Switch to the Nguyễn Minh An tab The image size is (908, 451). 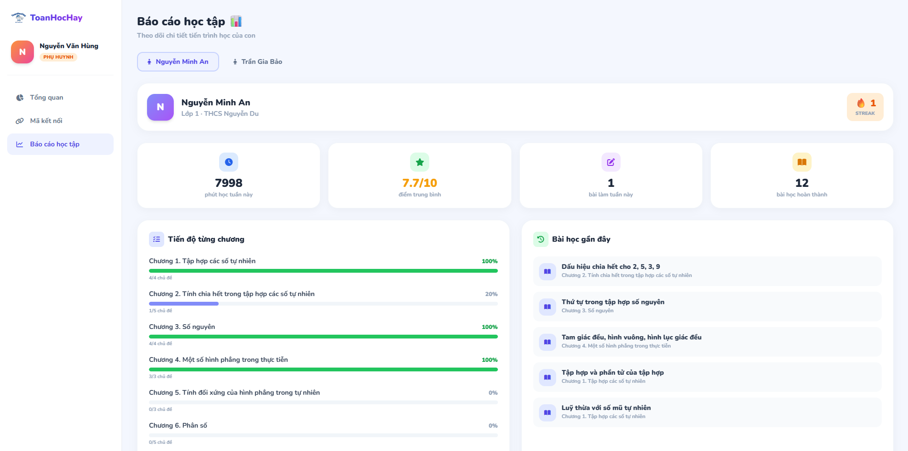pyautogui.click(x=178, y=61)
